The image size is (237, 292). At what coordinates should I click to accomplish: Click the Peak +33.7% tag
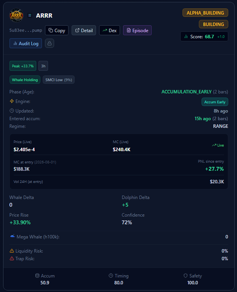coord(23,66)
